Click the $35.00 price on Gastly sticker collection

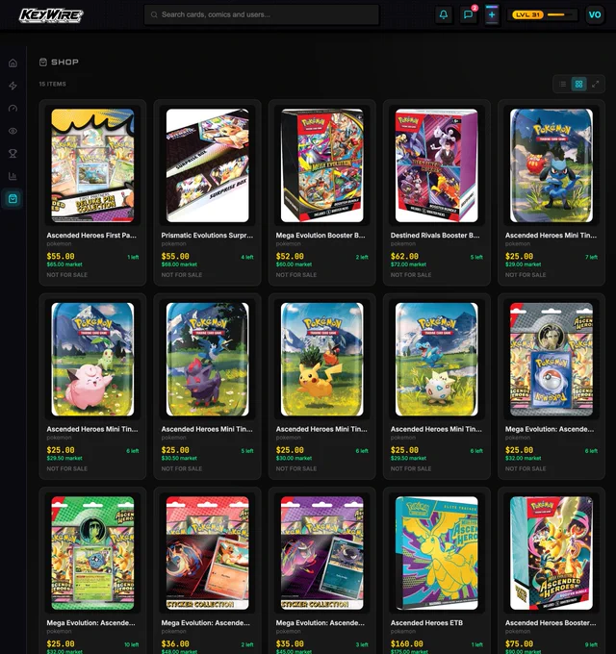290,643
